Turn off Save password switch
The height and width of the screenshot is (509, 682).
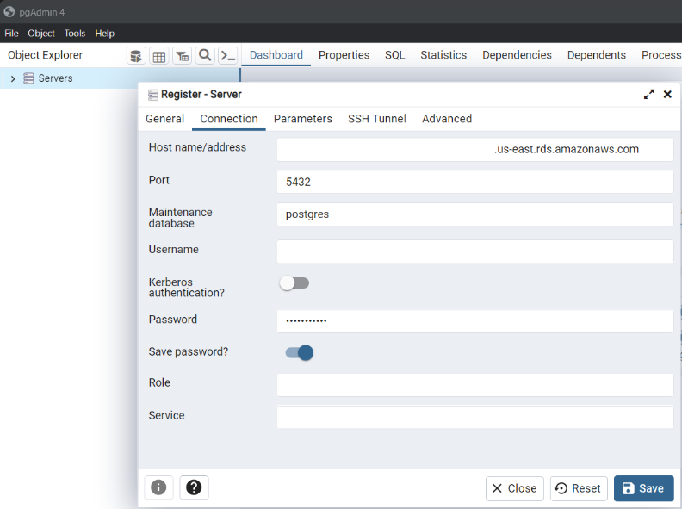tap(300, 352)
